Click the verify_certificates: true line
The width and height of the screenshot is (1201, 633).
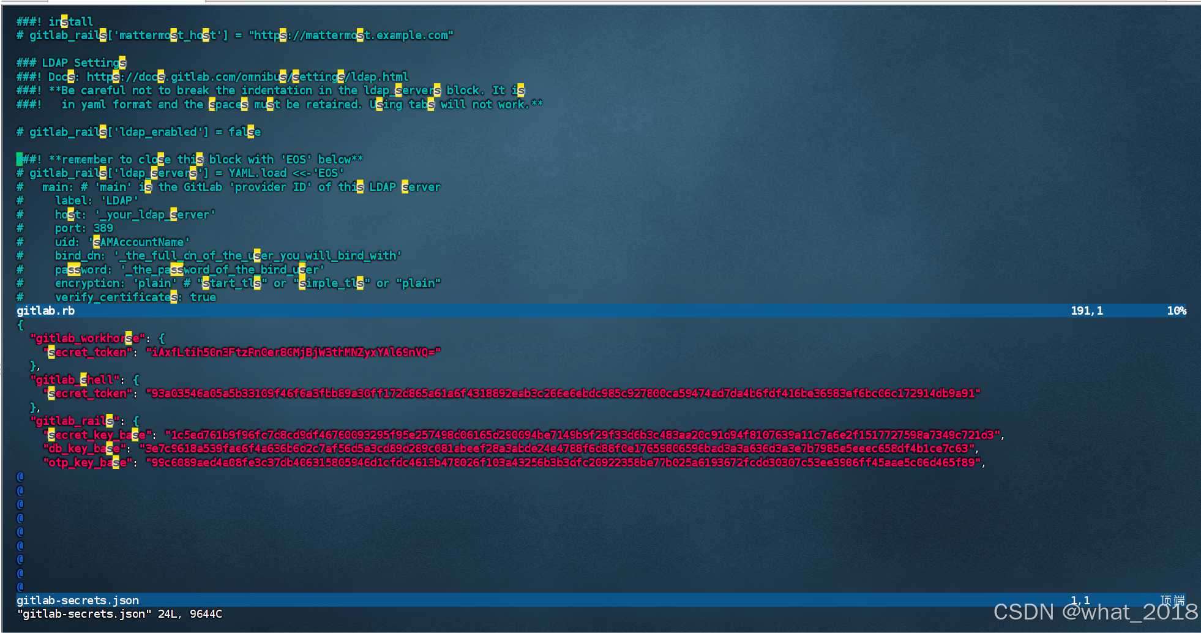click(116, 298)
